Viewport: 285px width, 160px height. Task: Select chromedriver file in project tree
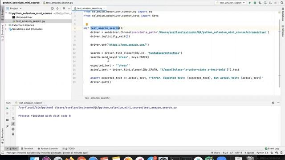click(x=24, y=17)
